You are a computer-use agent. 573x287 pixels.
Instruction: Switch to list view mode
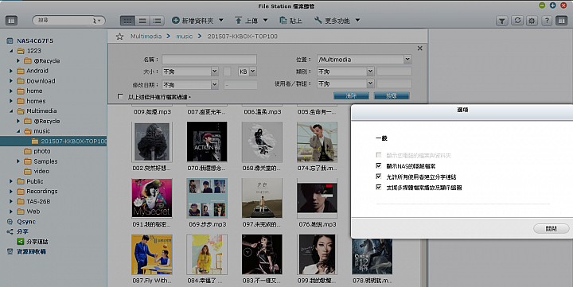pos(142,21)
